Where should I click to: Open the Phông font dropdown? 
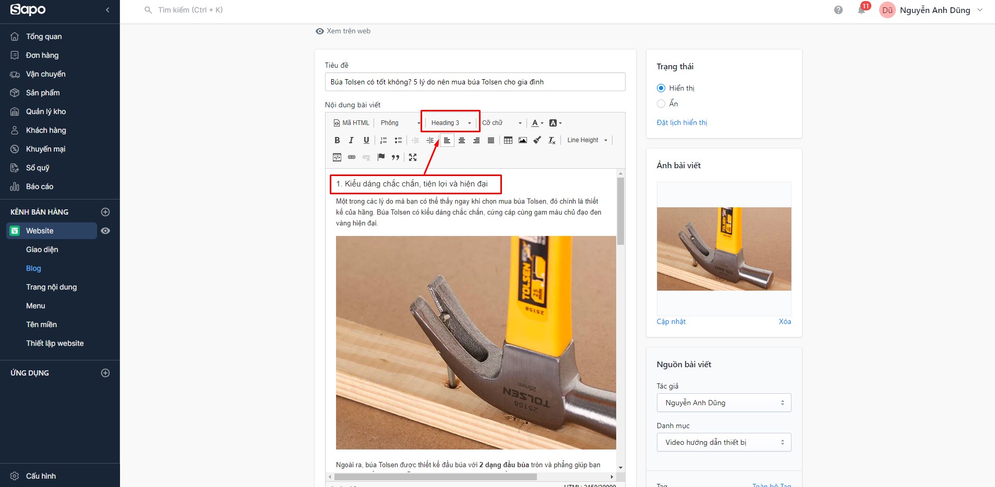coord(400,123)
